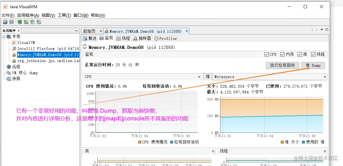Close the 应用程序 panel tab
This screenshot has width=343, height=166.
pos(19,31)
